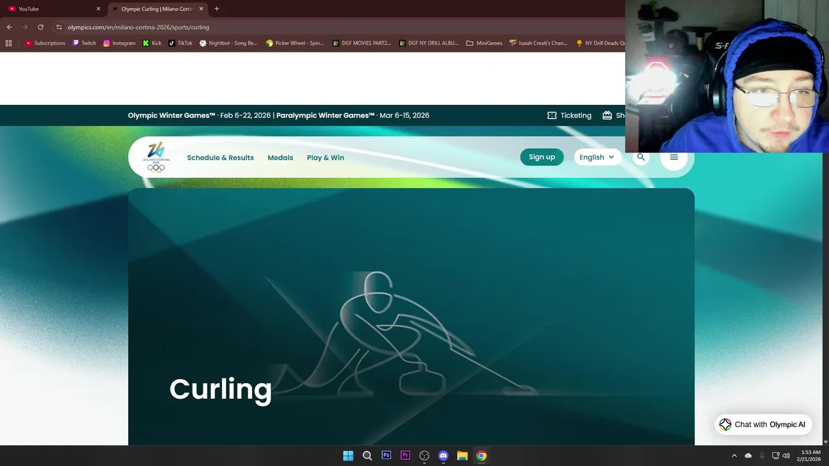Open the NY Drill Deads bookmark
Screen dimensions: 829x466
(x=600, y=43)
